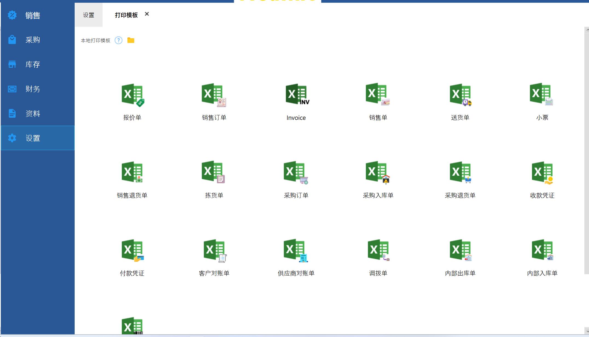Click the 销售退货单 label text

[132, 196]
